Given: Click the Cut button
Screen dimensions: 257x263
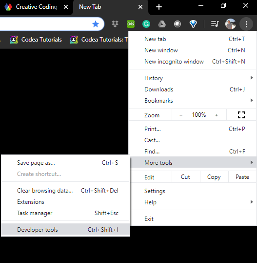Looking at the screenshot, I should pyautogui.click(x=185, y=177).
